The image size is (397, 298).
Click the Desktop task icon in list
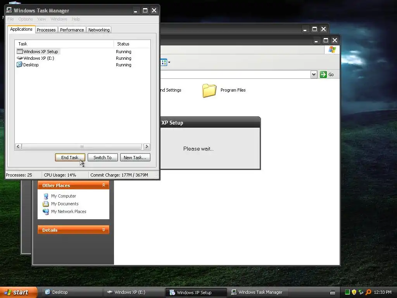pos(19,65)
